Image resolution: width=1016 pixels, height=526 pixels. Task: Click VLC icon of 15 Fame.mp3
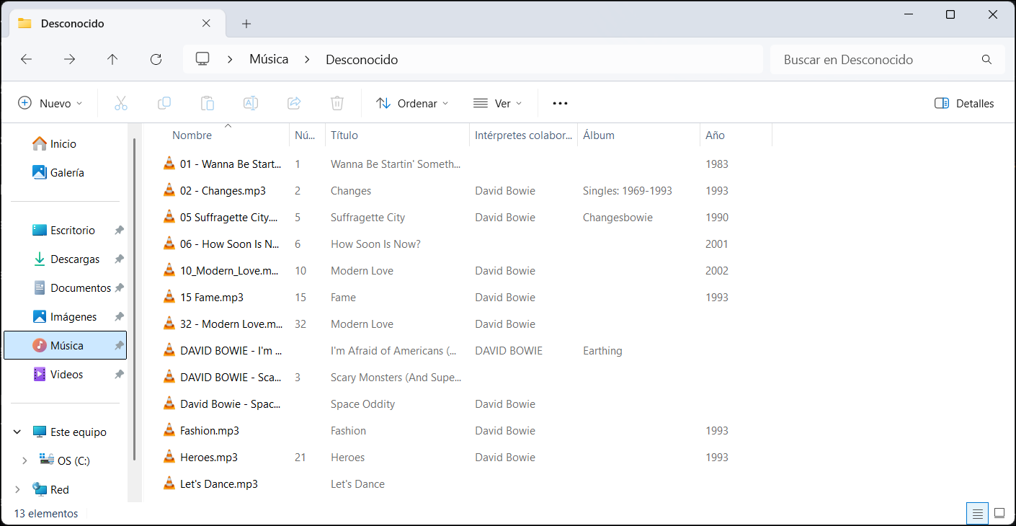pos(169,297)
